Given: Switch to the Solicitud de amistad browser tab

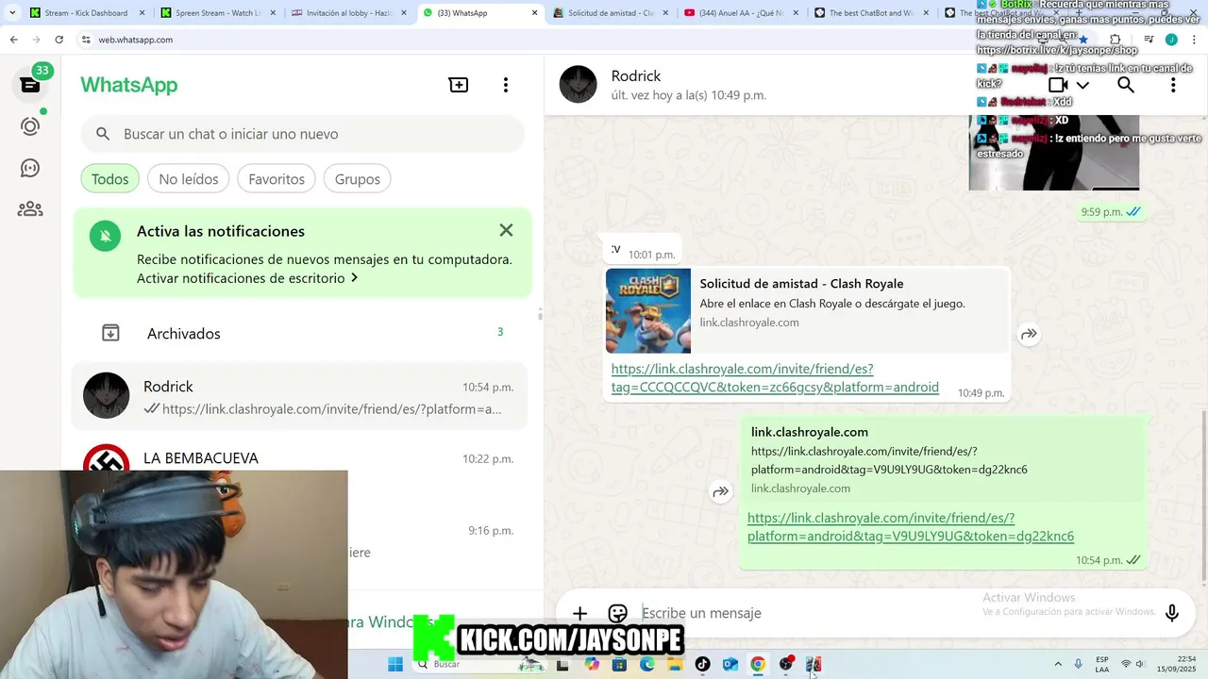Looking at the screenshot, I should click(x=610, y=13).
